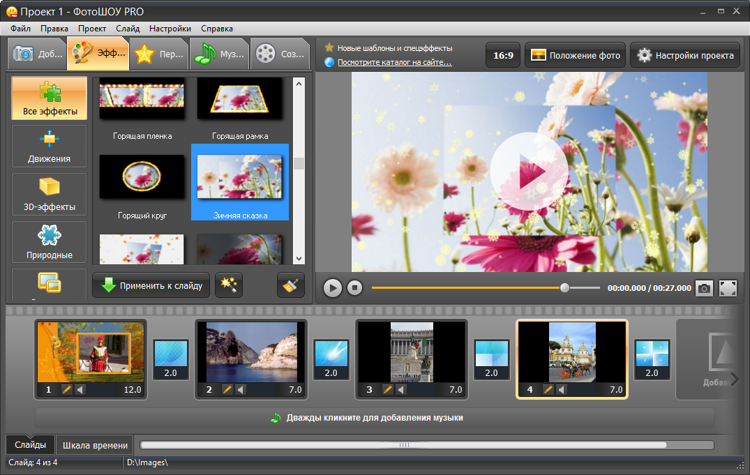
Task: Click the preview playback position slider handle
Action: [x=564, y=287]
